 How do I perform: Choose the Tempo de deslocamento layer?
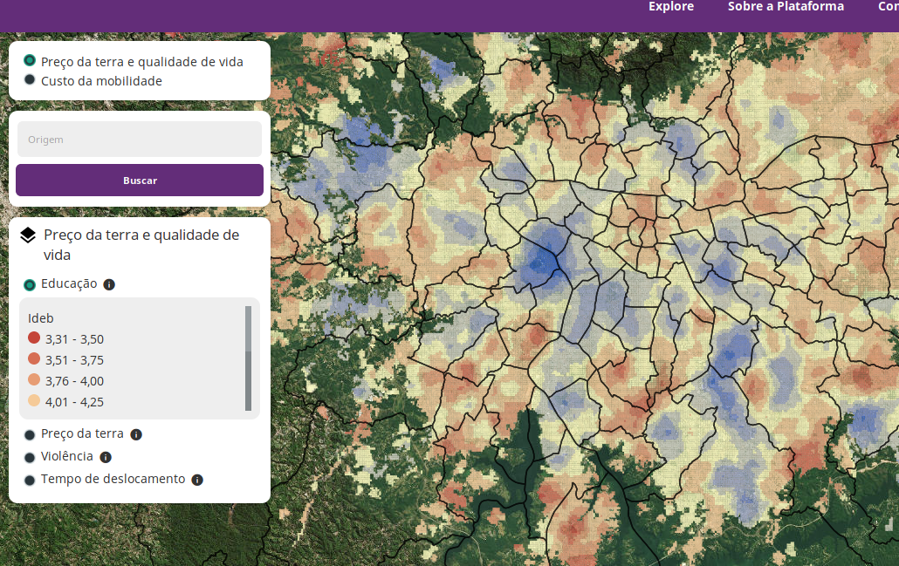click(30, 480)
